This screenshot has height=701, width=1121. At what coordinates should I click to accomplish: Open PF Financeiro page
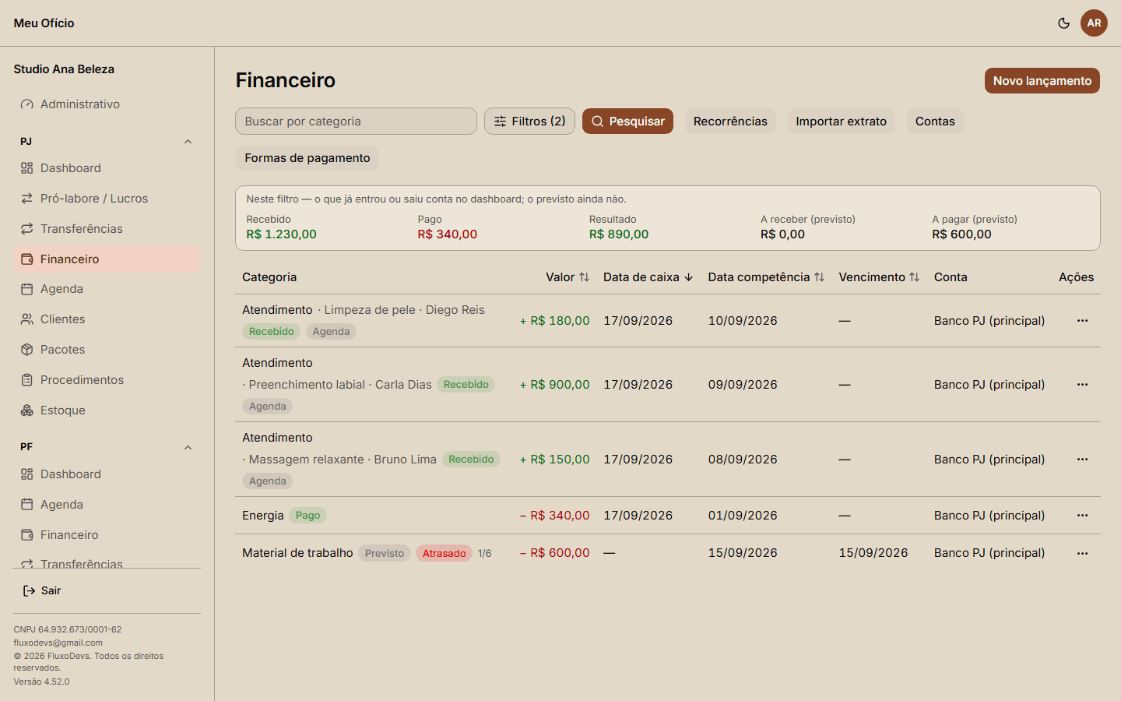pyautogui.click(x=107, y=535)
